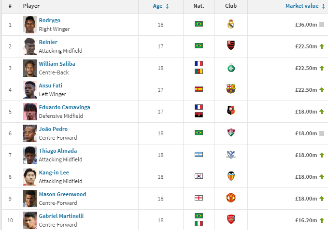Open Eduardo Camavinga's profile link

pos(64,107)
